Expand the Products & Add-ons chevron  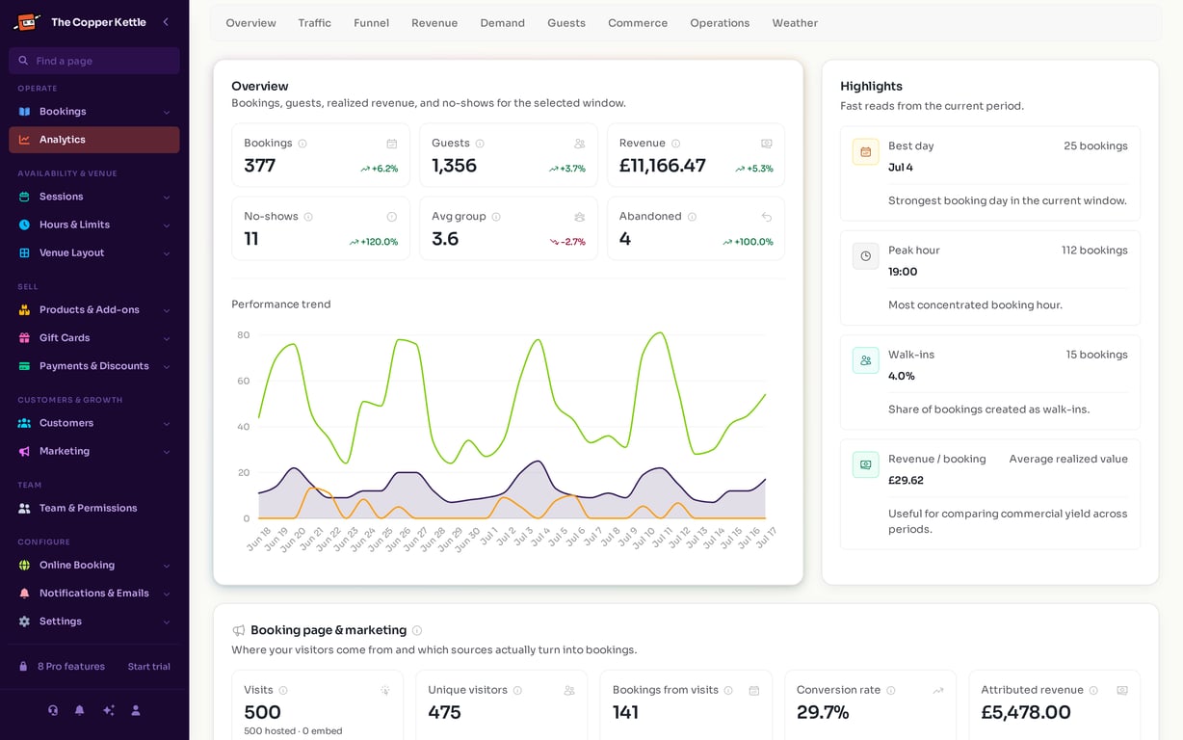[x=167, y=310]
